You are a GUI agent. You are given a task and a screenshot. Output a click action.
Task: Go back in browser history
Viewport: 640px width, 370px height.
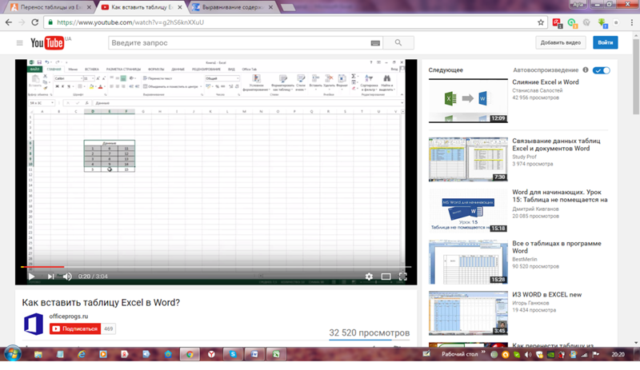pos(9,22)
